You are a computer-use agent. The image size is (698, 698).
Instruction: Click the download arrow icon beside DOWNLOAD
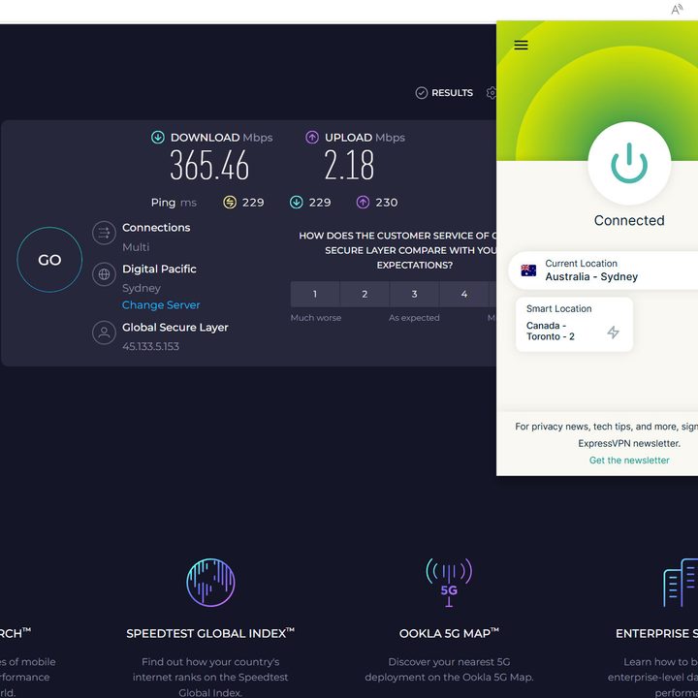[x=158, y=137]
